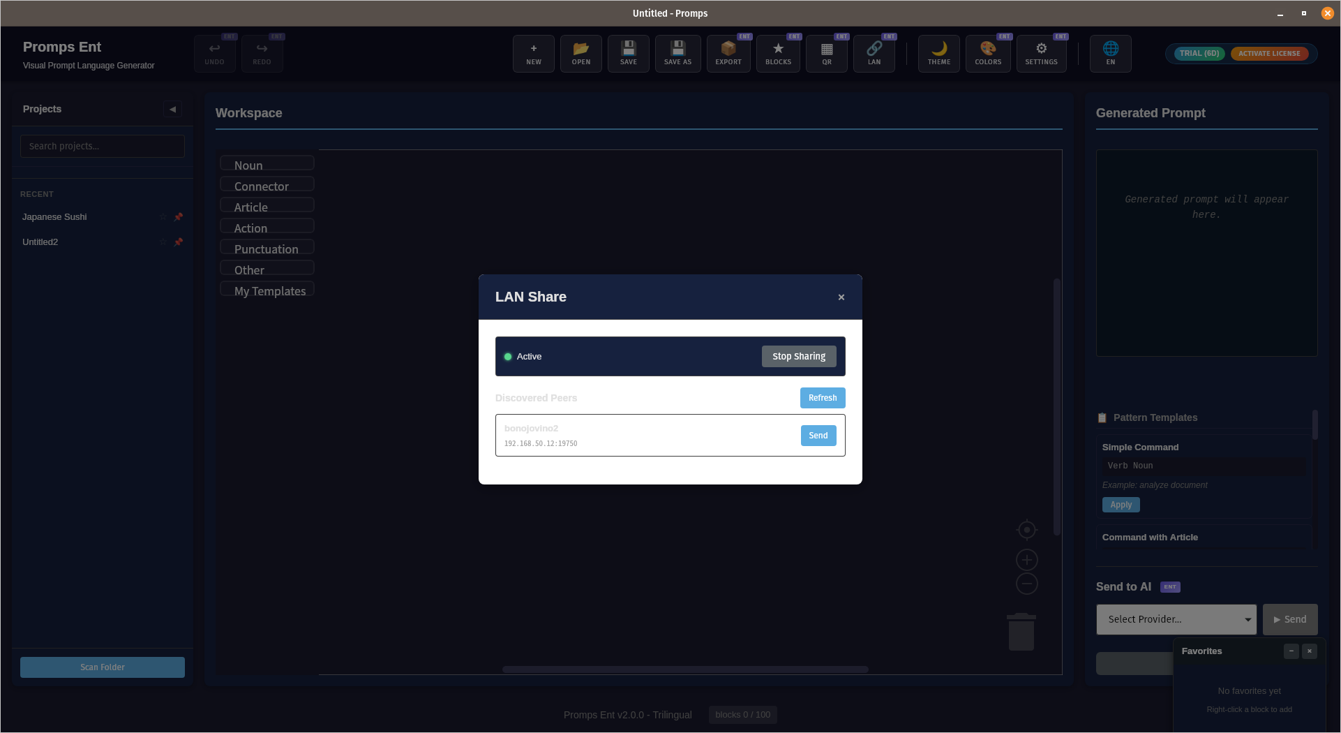
Task: Open the Untitled2 project
Action: click(40, 242)
